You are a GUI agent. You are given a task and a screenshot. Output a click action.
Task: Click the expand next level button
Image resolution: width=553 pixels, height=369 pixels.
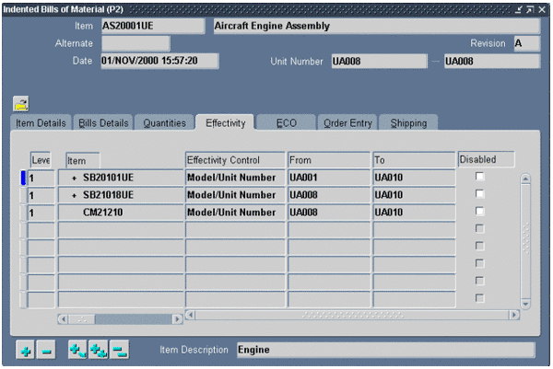pyautogui.click(x=77, y=351)
